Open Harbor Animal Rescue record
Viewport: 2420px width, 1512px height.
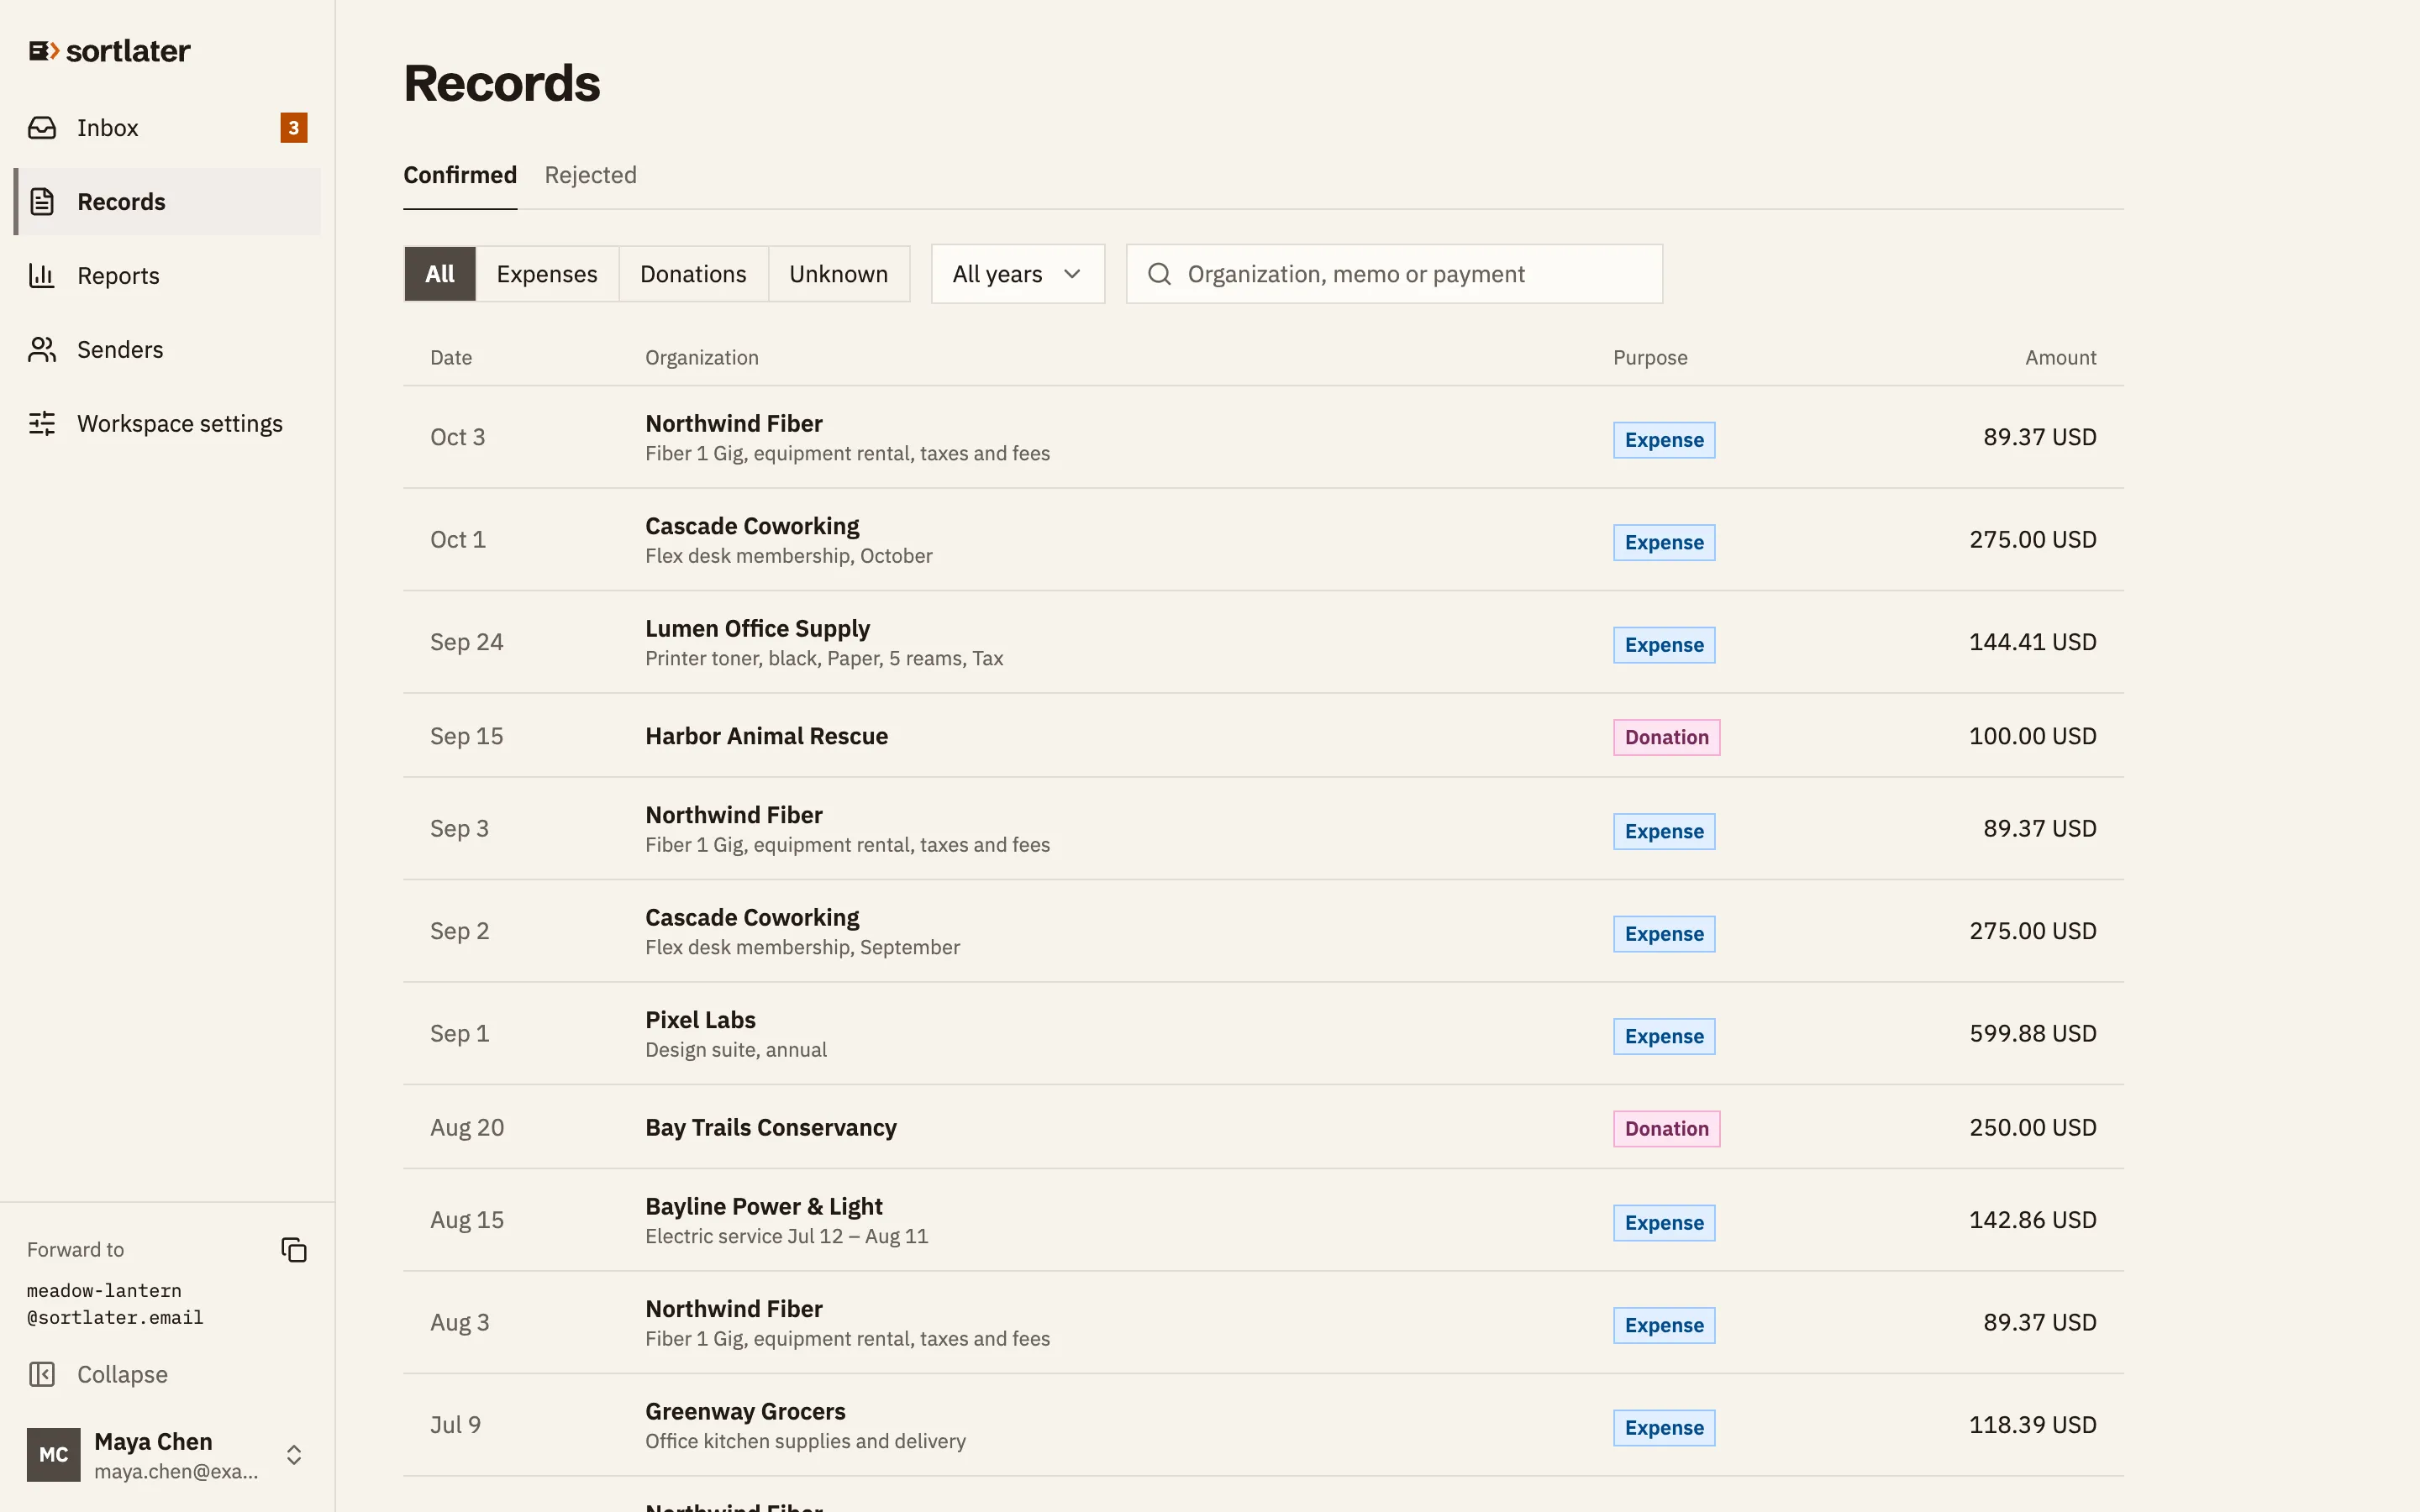coord(1263,736)
